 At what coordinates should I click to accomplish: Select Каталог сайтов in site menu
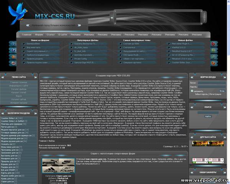(19, 99)
